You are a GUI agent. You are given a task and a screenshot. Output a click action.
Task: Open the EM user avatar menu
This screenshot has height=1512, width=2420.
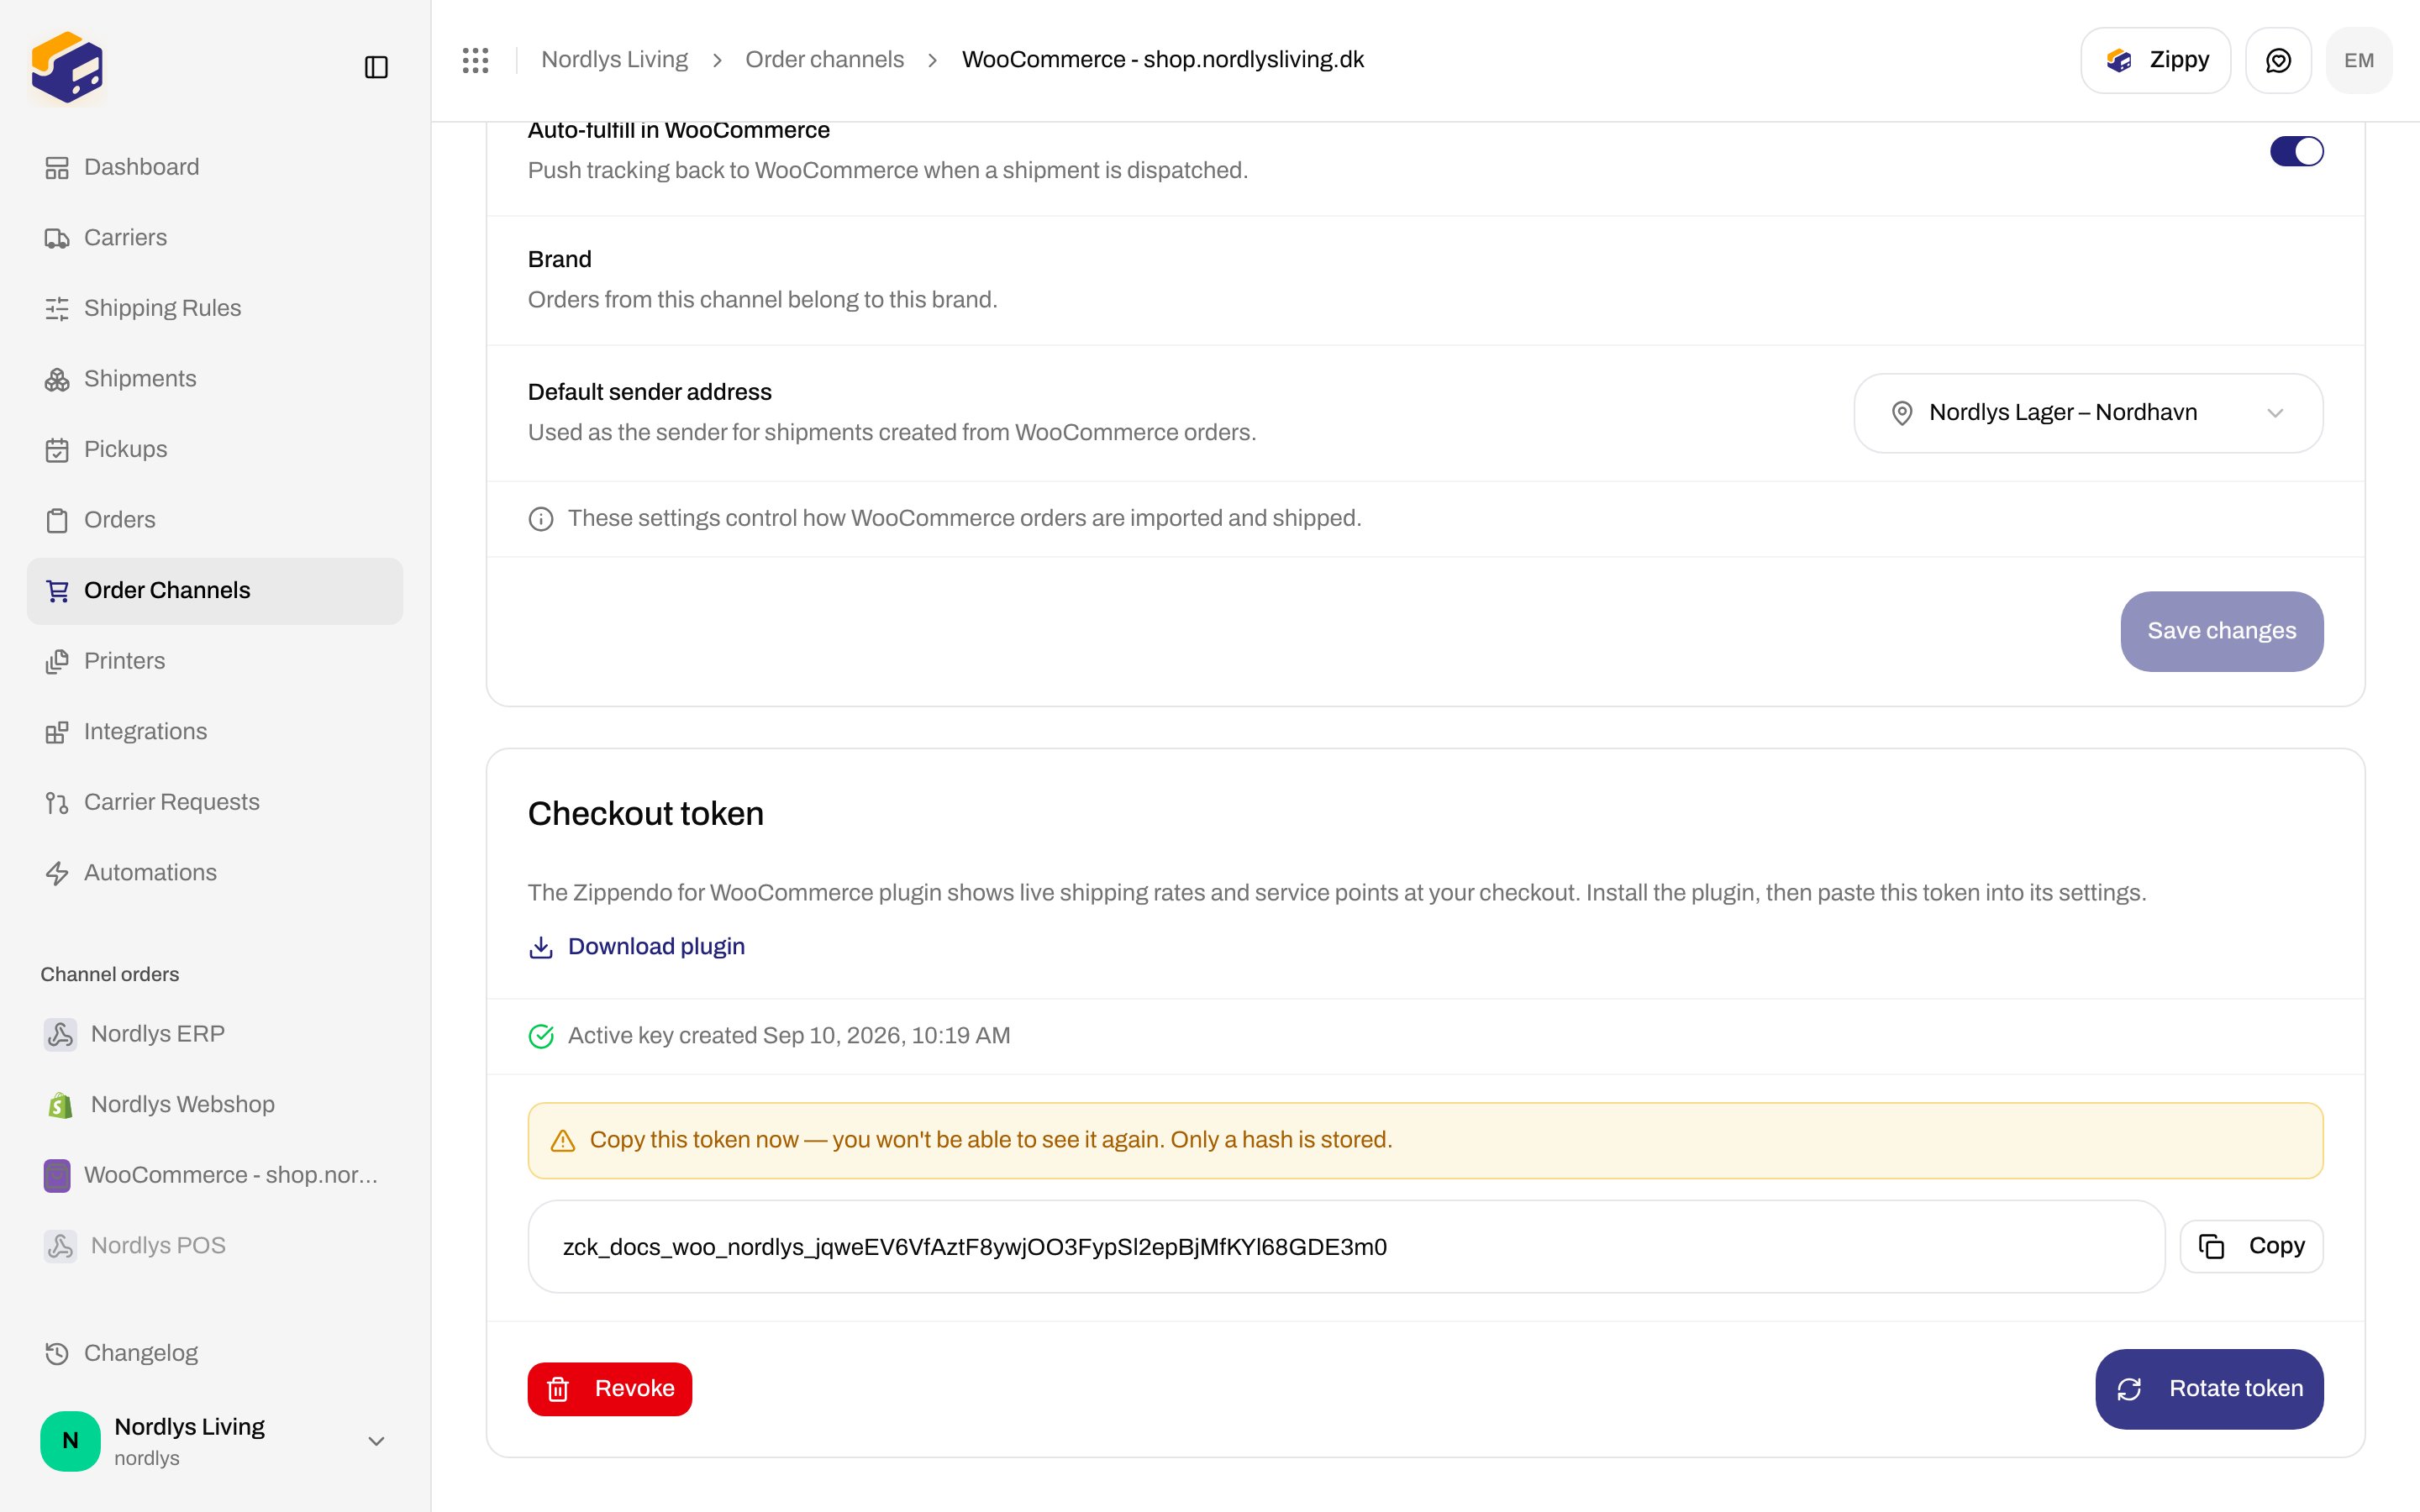click(2358, 60)
